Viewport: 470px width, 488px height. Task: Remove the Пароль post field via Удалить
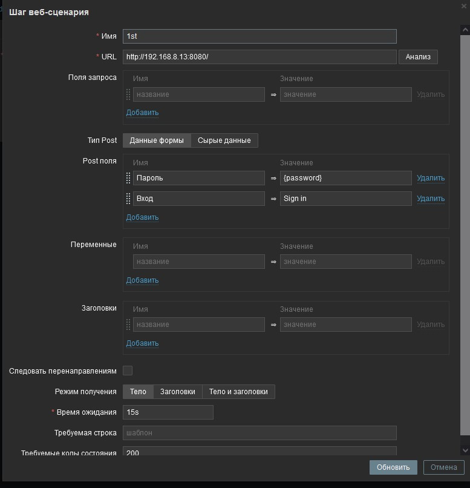(431, 178)
